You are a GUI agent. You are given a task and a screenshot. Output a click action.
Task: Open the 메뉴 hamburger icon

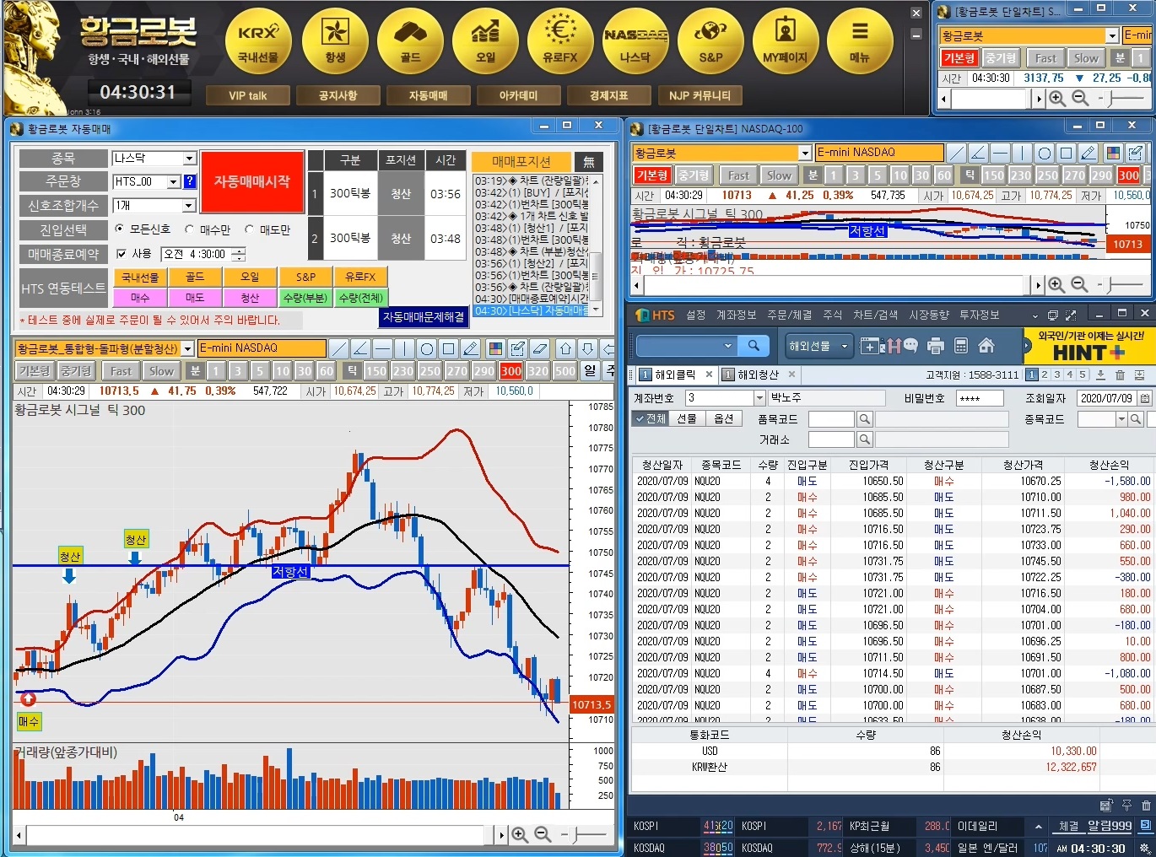click(x=860, y=42)
